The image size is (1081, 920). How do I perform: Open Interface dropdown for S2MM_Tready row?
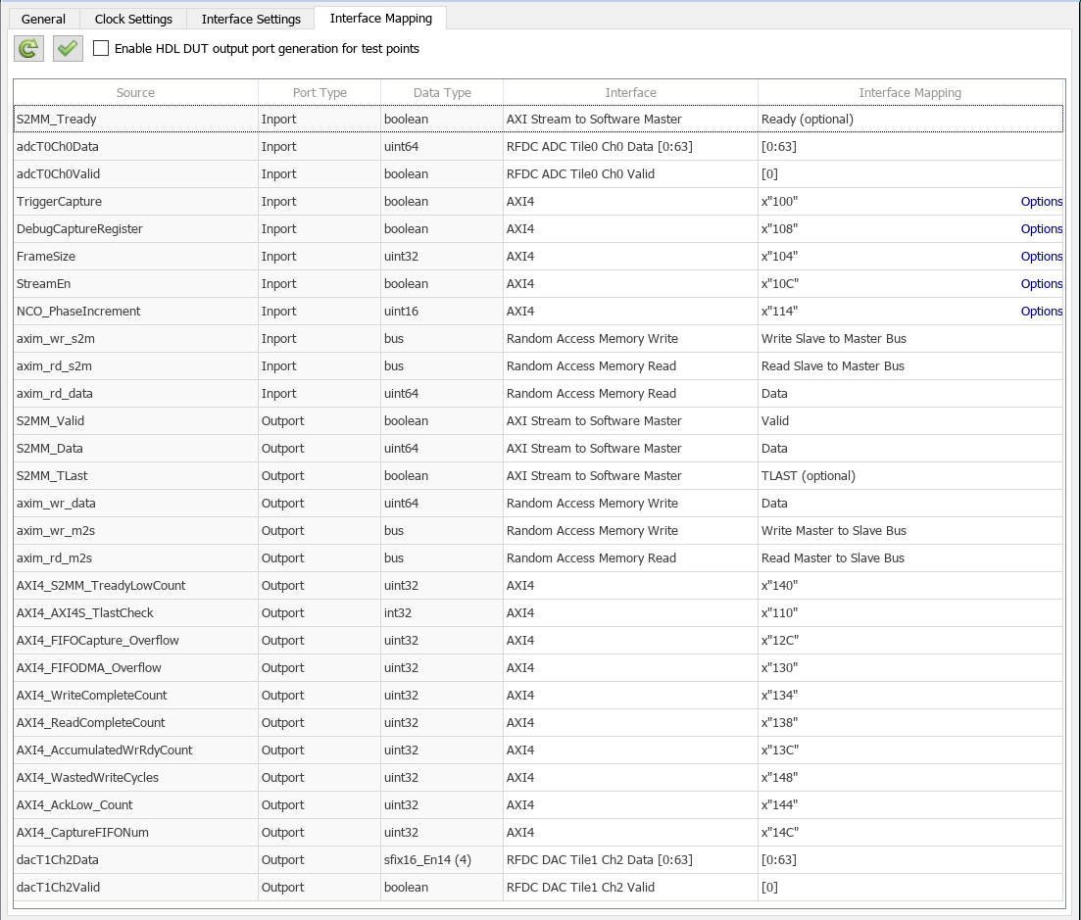click(x=630, y=120)
